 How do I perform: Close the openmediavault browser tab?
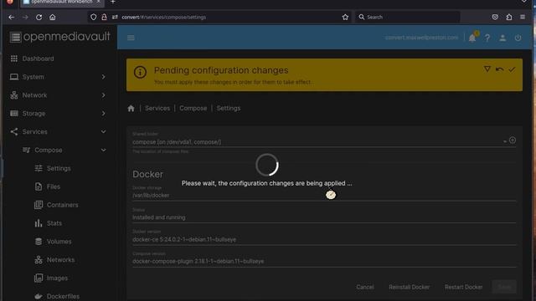pyautogui.click(x=99, y=2)
